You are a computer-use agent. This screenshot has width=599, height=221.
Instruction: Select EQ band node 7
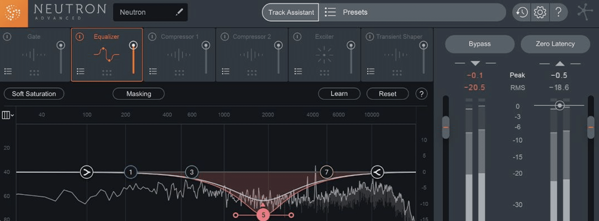click(326, 172)
